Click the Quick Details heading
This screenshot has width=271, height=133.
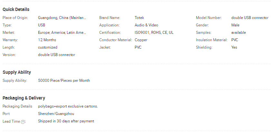16,9
